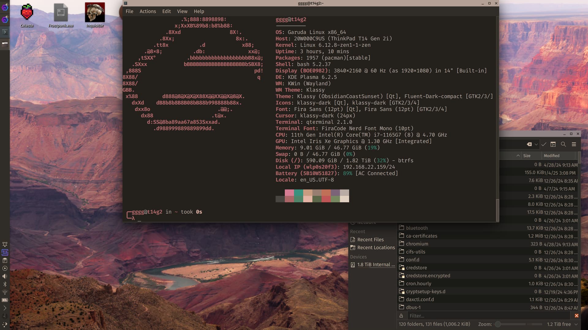This screenshot has width=588, height=330.
Task: Open Dolphin's hamburger menu
Action: click(x=574, y=144)
